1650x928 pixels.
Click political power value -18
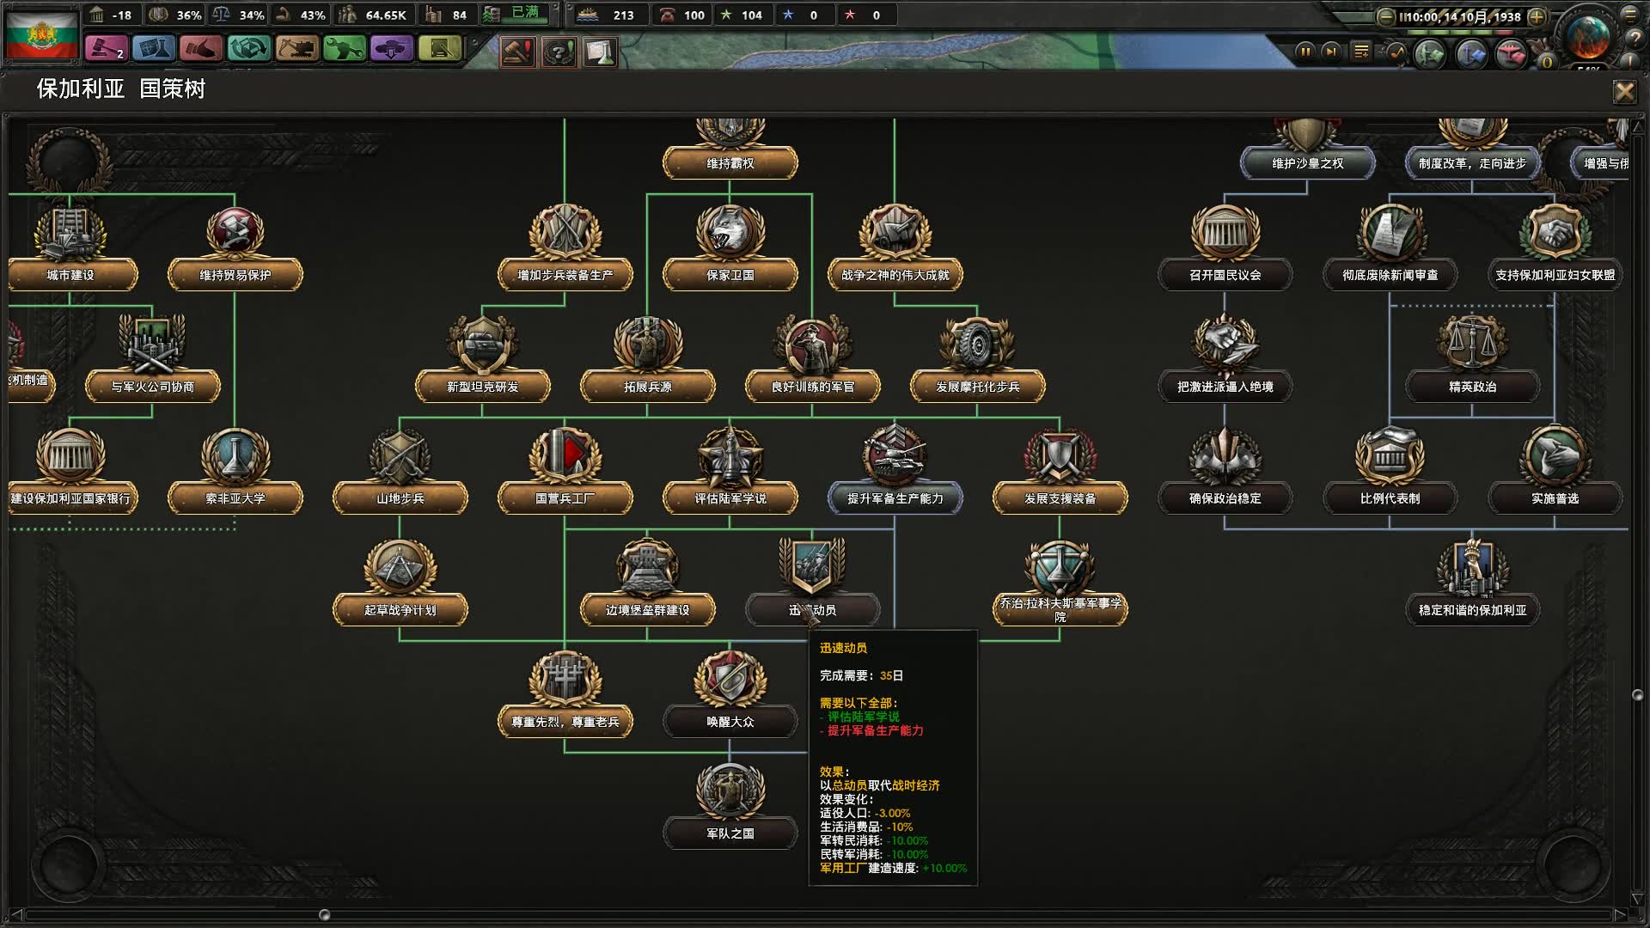112,15
